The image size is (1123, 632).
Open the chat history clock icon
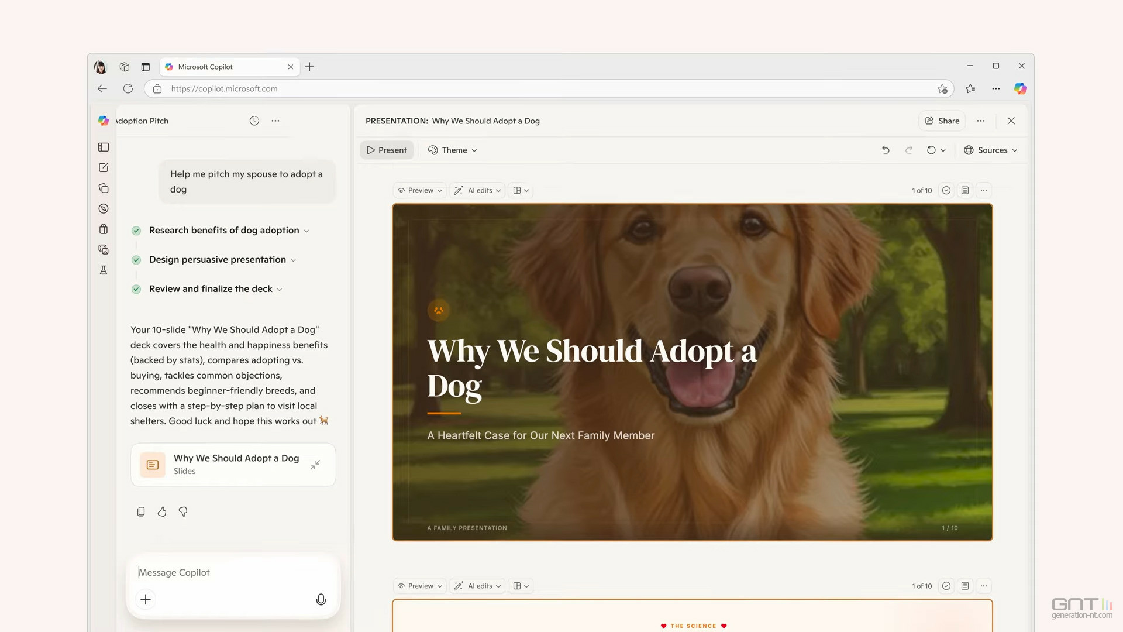(x=254, y=121)
